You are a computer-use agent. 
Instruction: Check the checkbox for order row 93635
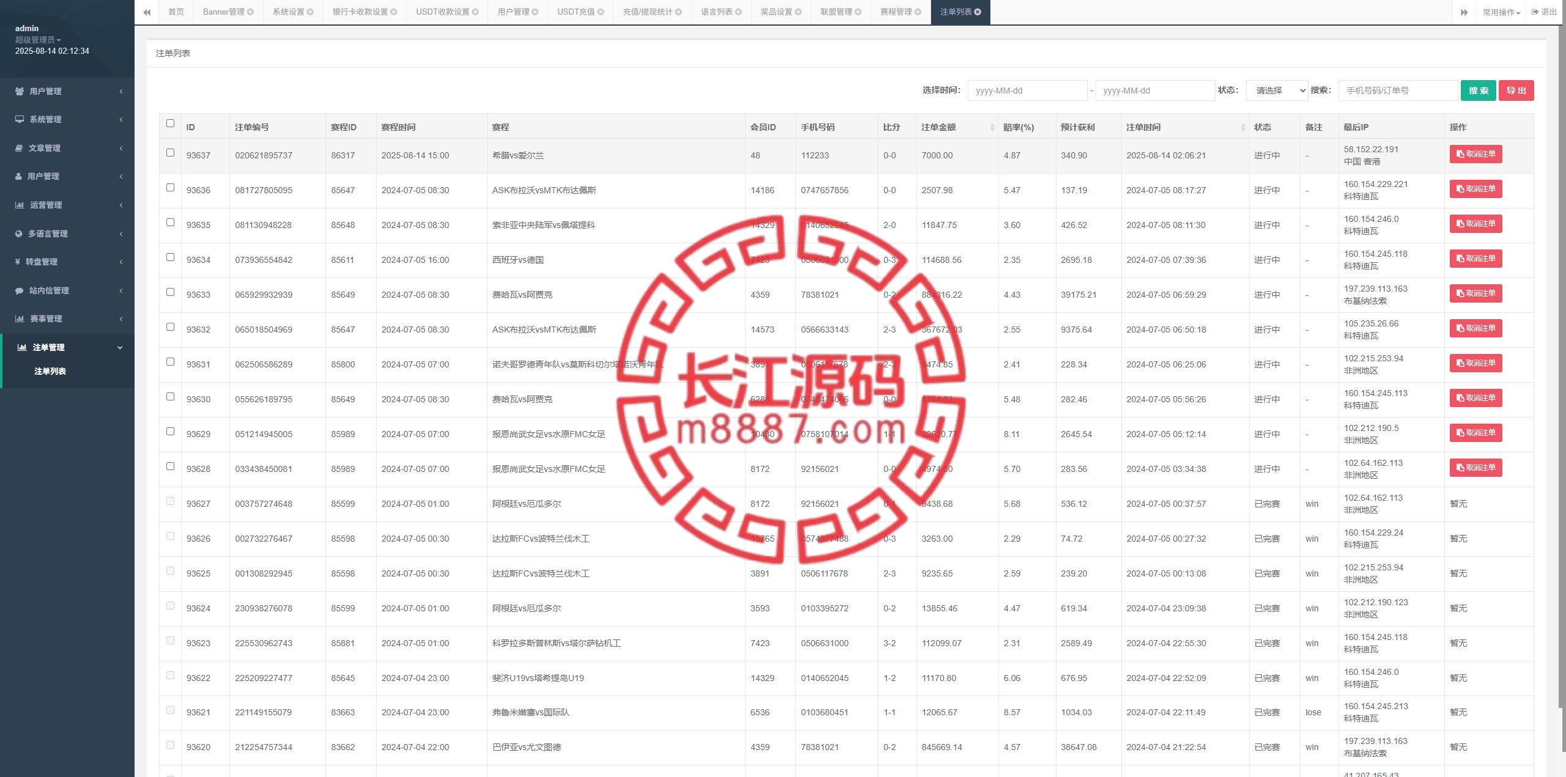(170, 223)
